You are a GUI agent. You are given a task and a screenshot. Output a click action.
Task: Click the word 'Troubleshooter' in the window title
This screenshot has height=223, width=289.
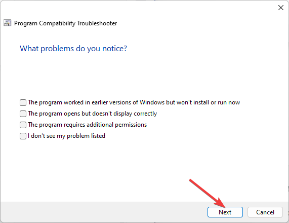click(x=97, y=23)
